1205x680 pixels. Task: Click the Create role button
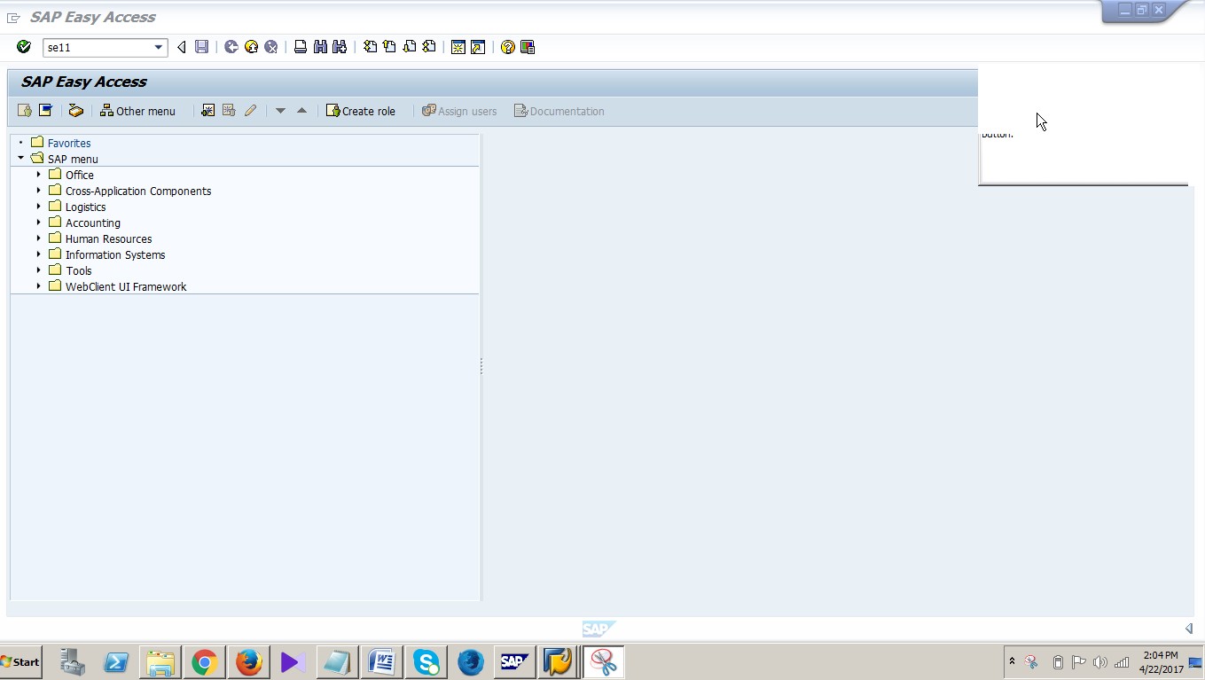(361, 110)
